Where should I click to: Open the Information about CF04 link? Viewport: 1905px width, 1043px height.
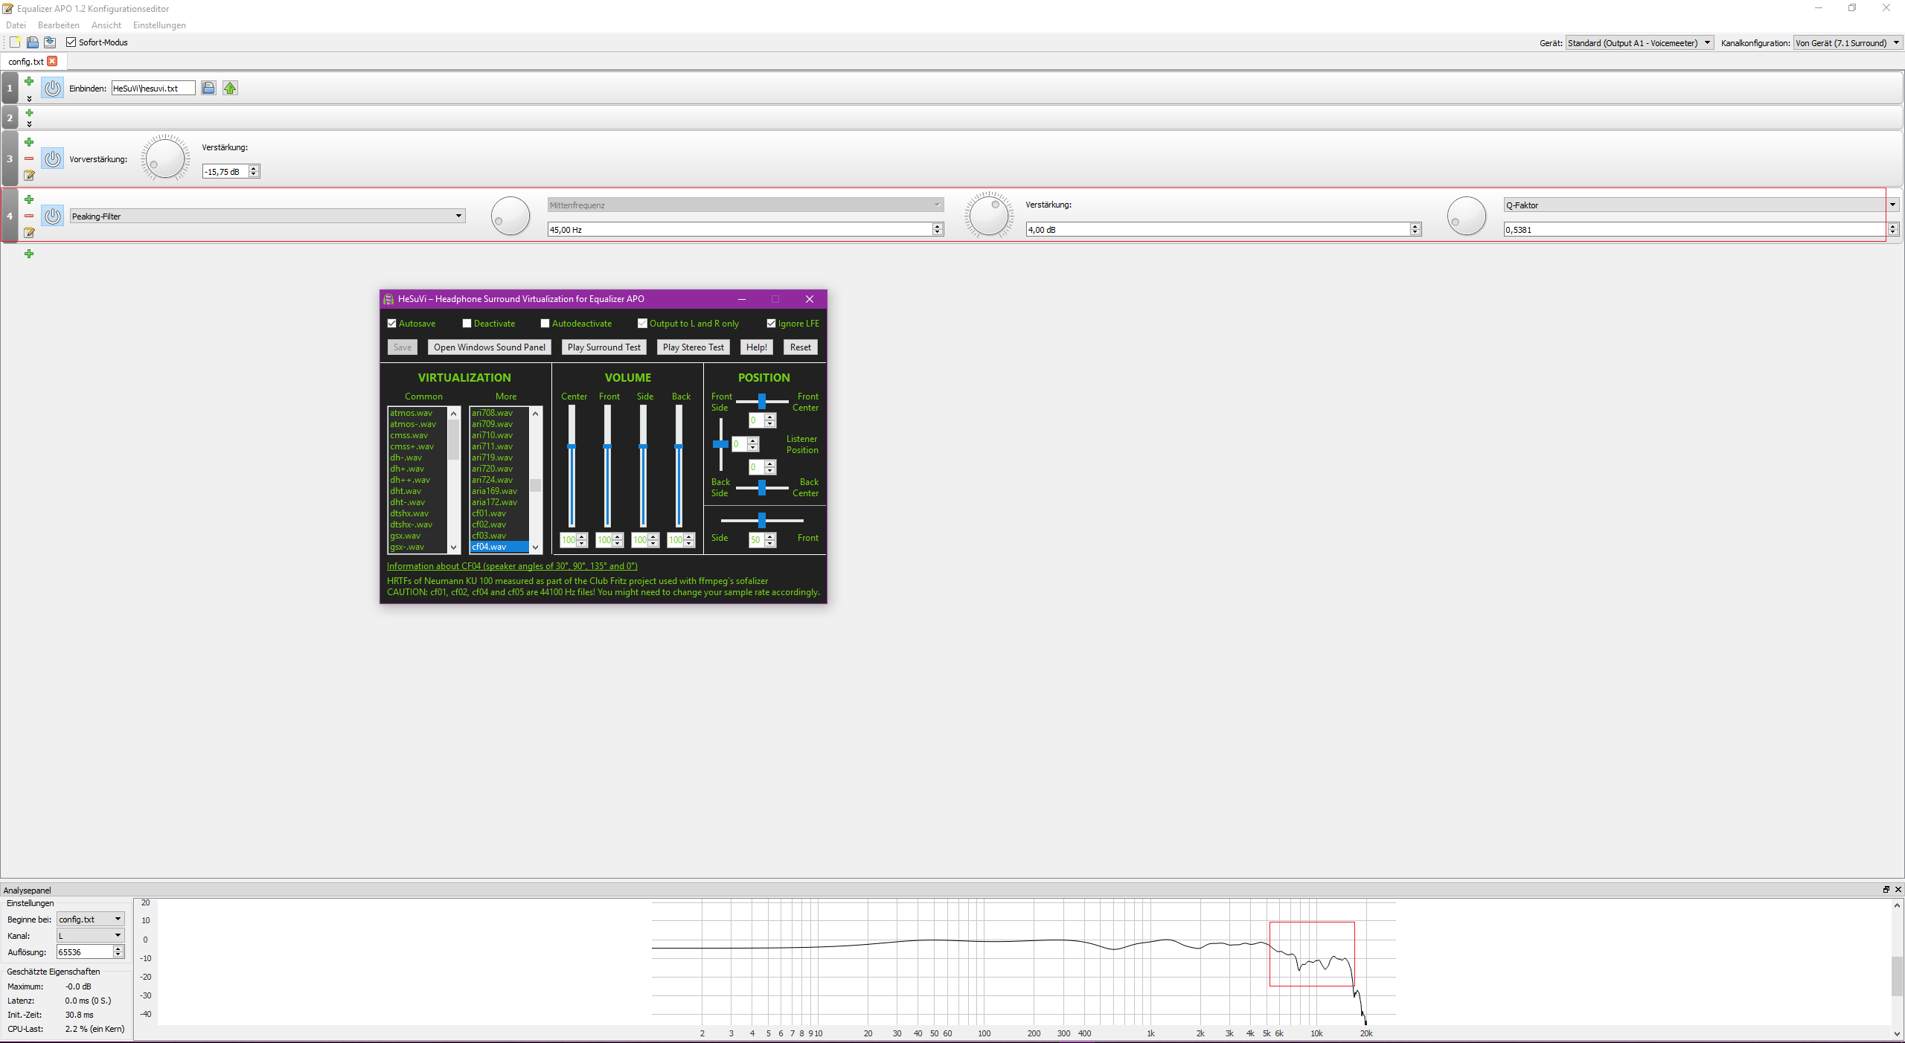(x=512, y=566)
